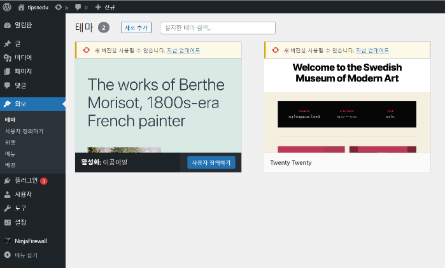Open the NinjaFirewall menu label
Screen dimensions: 445x268
point(31,241)
